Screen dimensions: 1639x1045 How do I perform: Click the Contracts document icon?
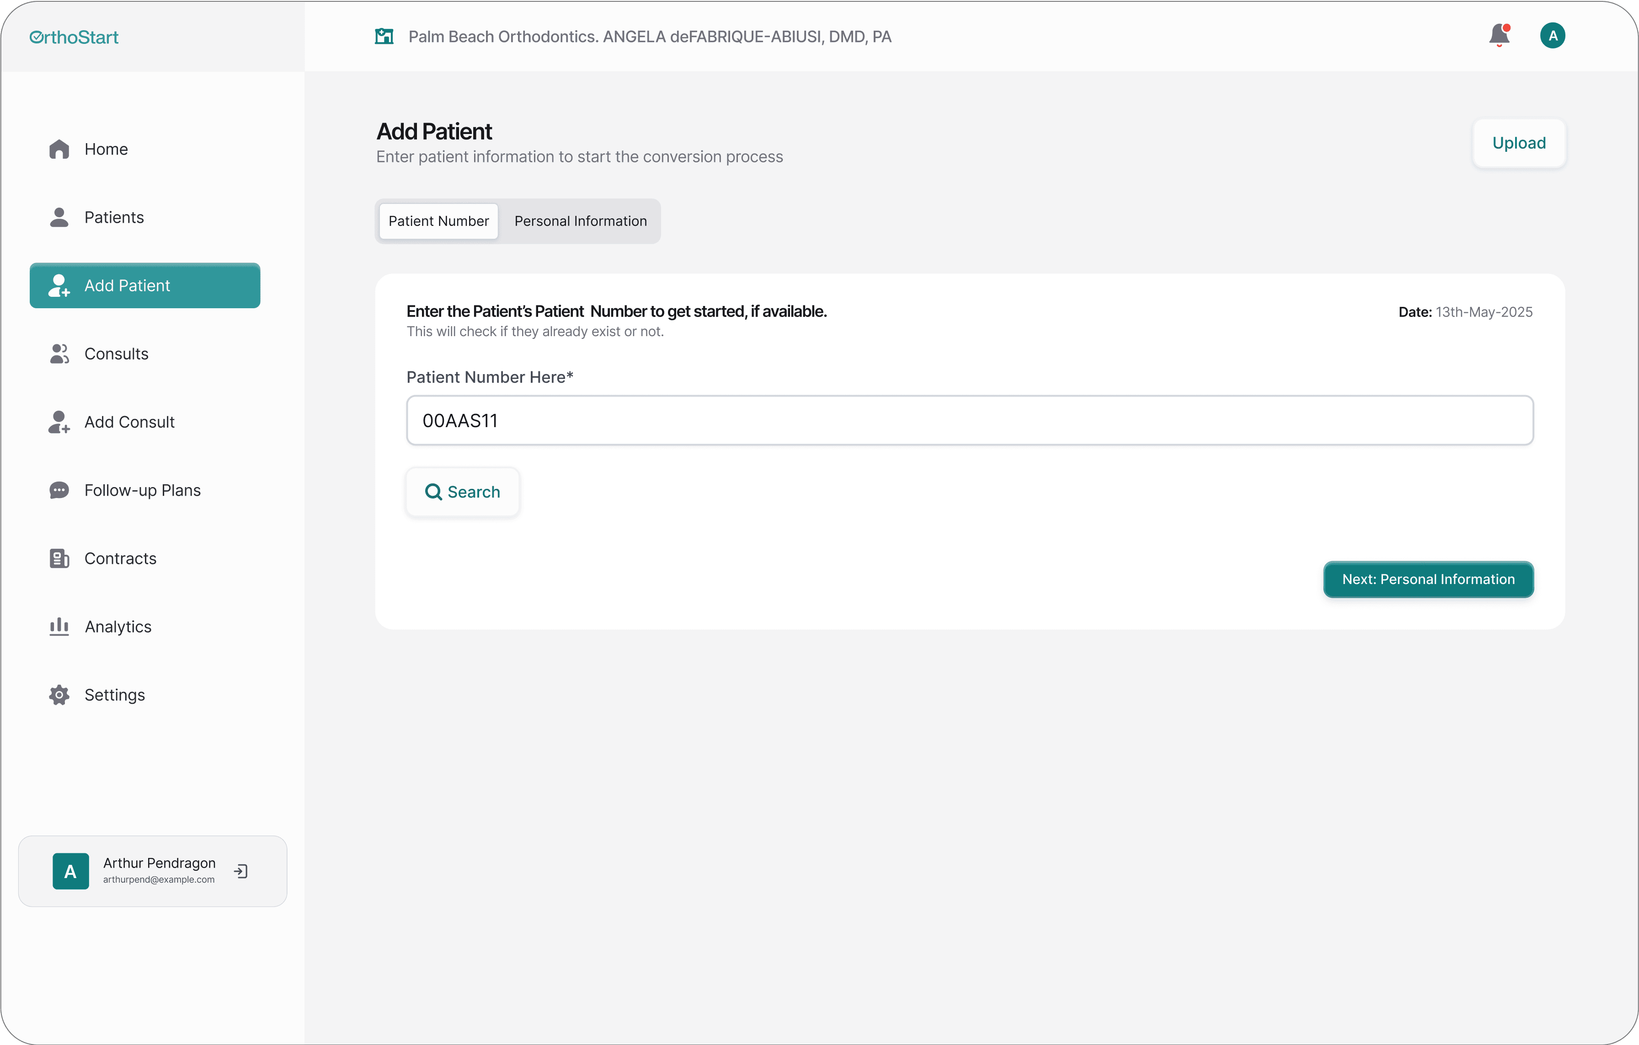pyautogui.click(x=59, y=558)
